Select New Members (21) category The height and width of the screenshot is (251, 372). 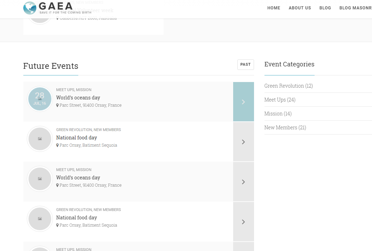point(285,128)
